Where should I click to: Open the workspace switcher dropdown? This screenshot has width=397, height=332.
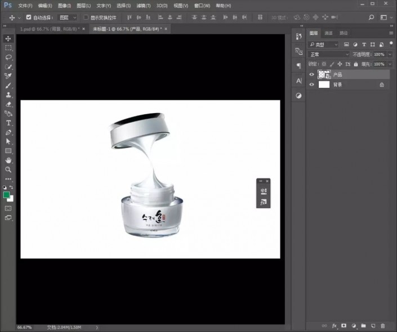tap(386, 17)
